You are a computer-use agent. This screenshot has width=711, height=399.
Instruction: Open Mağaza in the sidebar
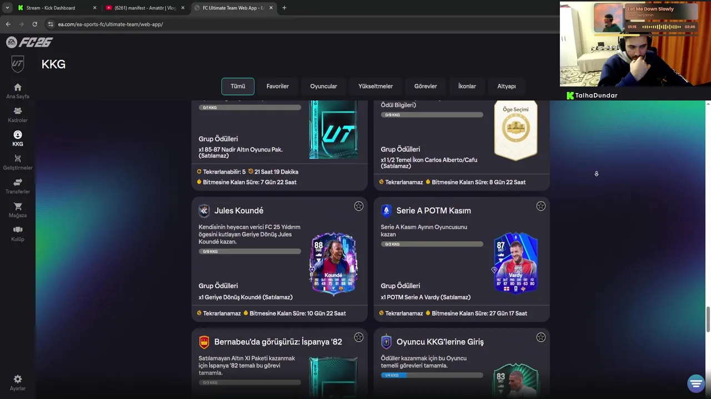[17, 210]
